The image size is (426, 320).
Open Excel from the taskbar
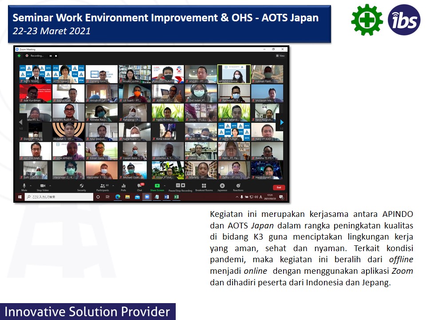pyautogui.click(x=176, y=197)
